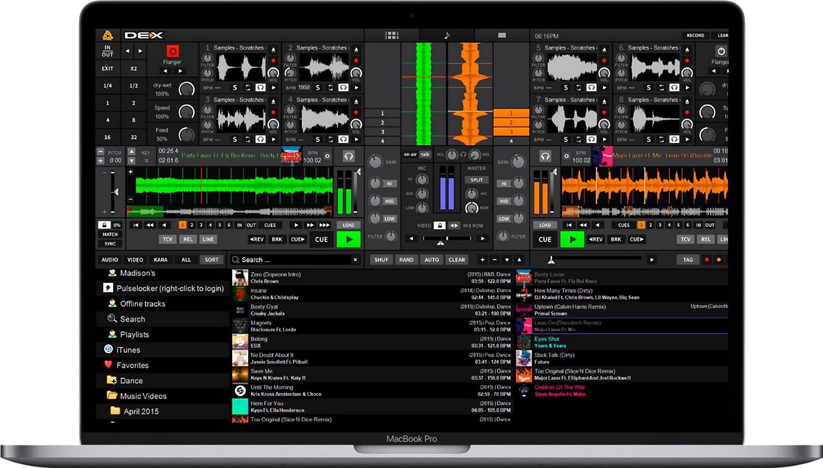Play sample slot 5 with the play arrow
This screenshot has width=823, height=468.
[x=604, y=88]
